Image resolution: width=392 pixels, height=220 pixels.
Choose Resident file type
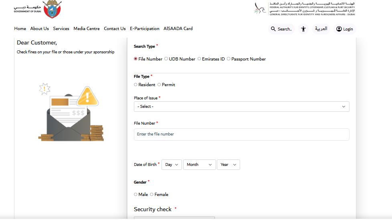tap(135, 85)
